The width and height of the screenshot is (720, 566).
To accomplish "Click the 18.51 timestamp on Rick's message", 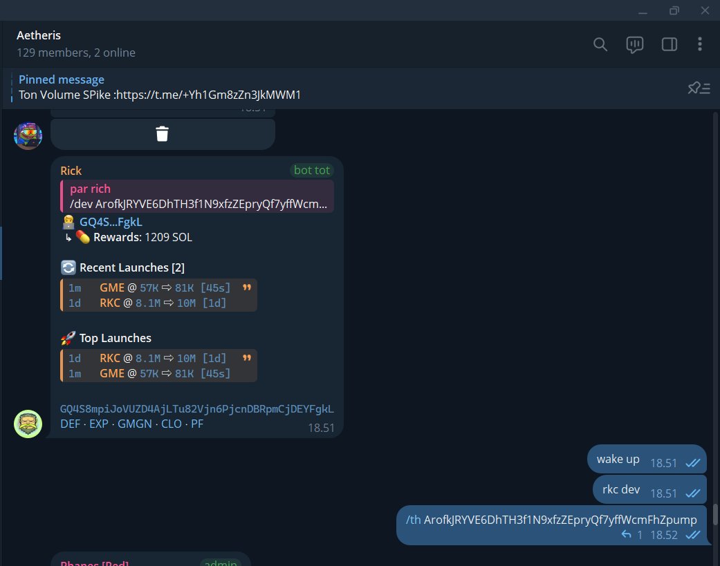I will coord(321,428).
